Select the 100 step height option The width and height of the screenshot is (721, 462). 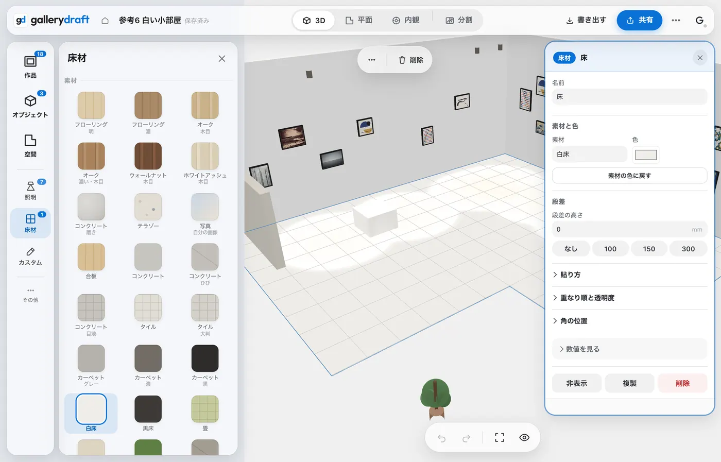click(610, 249)
